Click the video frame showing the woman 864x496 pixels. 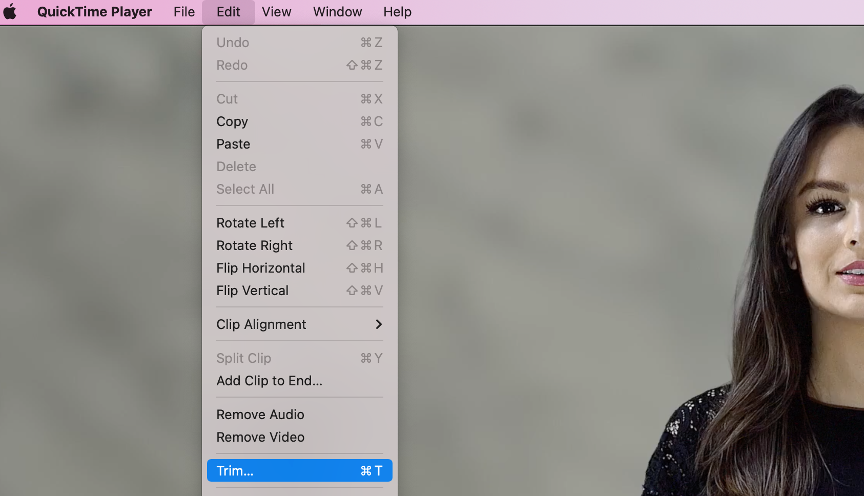[x=630, y=261]
